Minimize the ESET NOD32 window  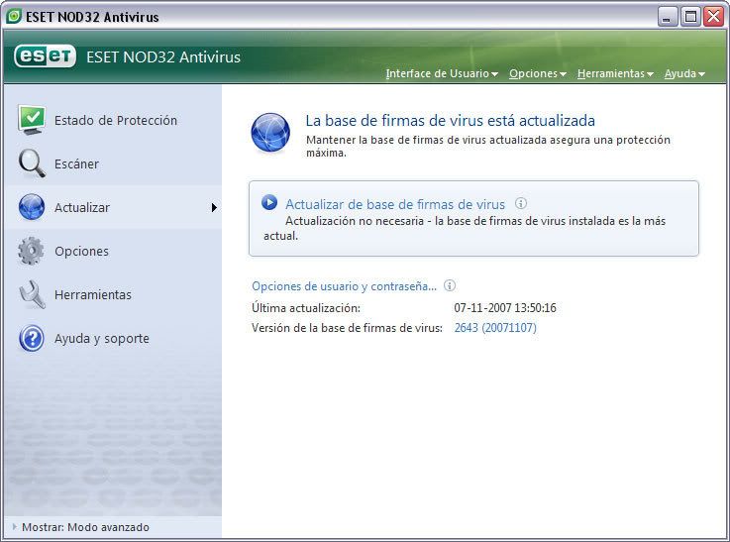pyautogui.click(x=668, y=17)
